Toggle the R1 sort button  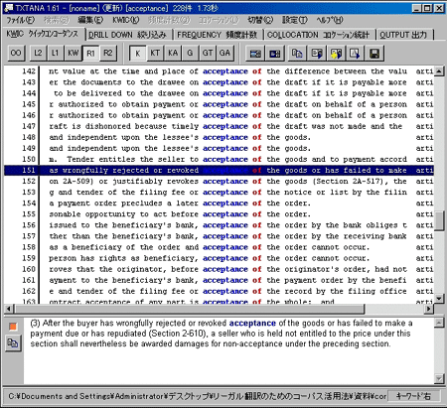tap(90, 53)
